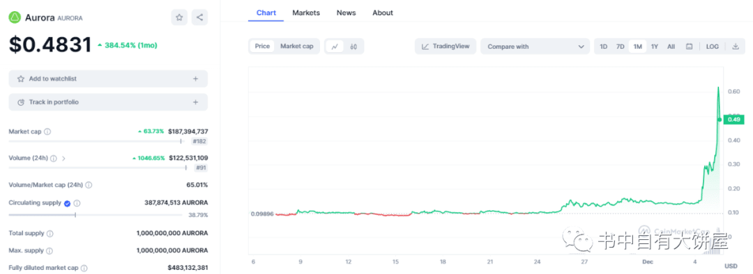
Task: Toggle Price chart mode
Action: click(262, 47)
